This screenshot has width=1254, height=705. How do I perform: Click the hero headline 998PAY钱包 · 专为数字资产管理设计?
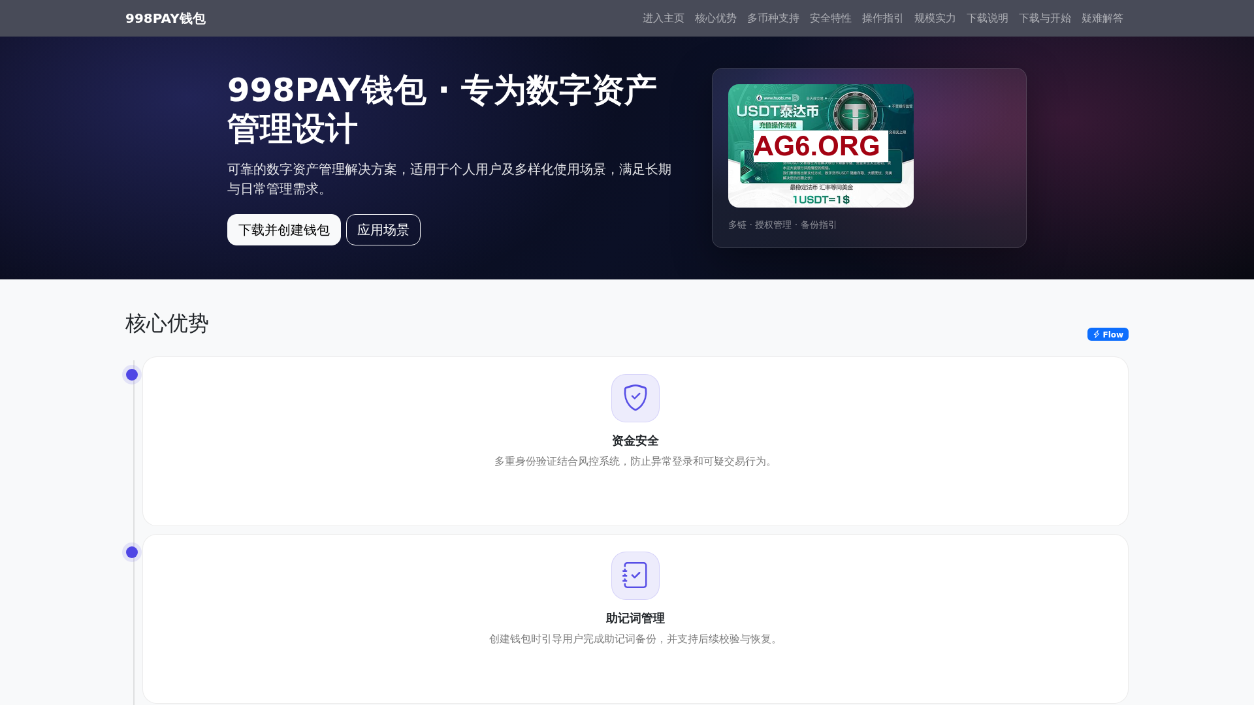pyautogui.click(x=442, y=109)
